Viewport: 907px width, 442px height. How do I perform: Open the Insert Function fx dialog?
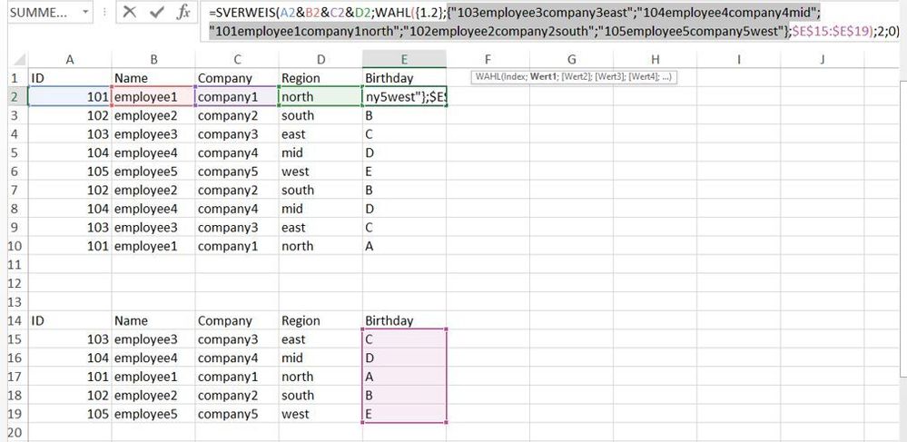[x=183, y=12]
